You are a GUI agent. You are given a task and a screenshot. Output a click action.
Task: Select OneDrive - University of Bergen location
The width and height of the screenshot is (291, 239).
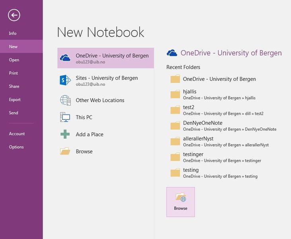click(105, 58)
